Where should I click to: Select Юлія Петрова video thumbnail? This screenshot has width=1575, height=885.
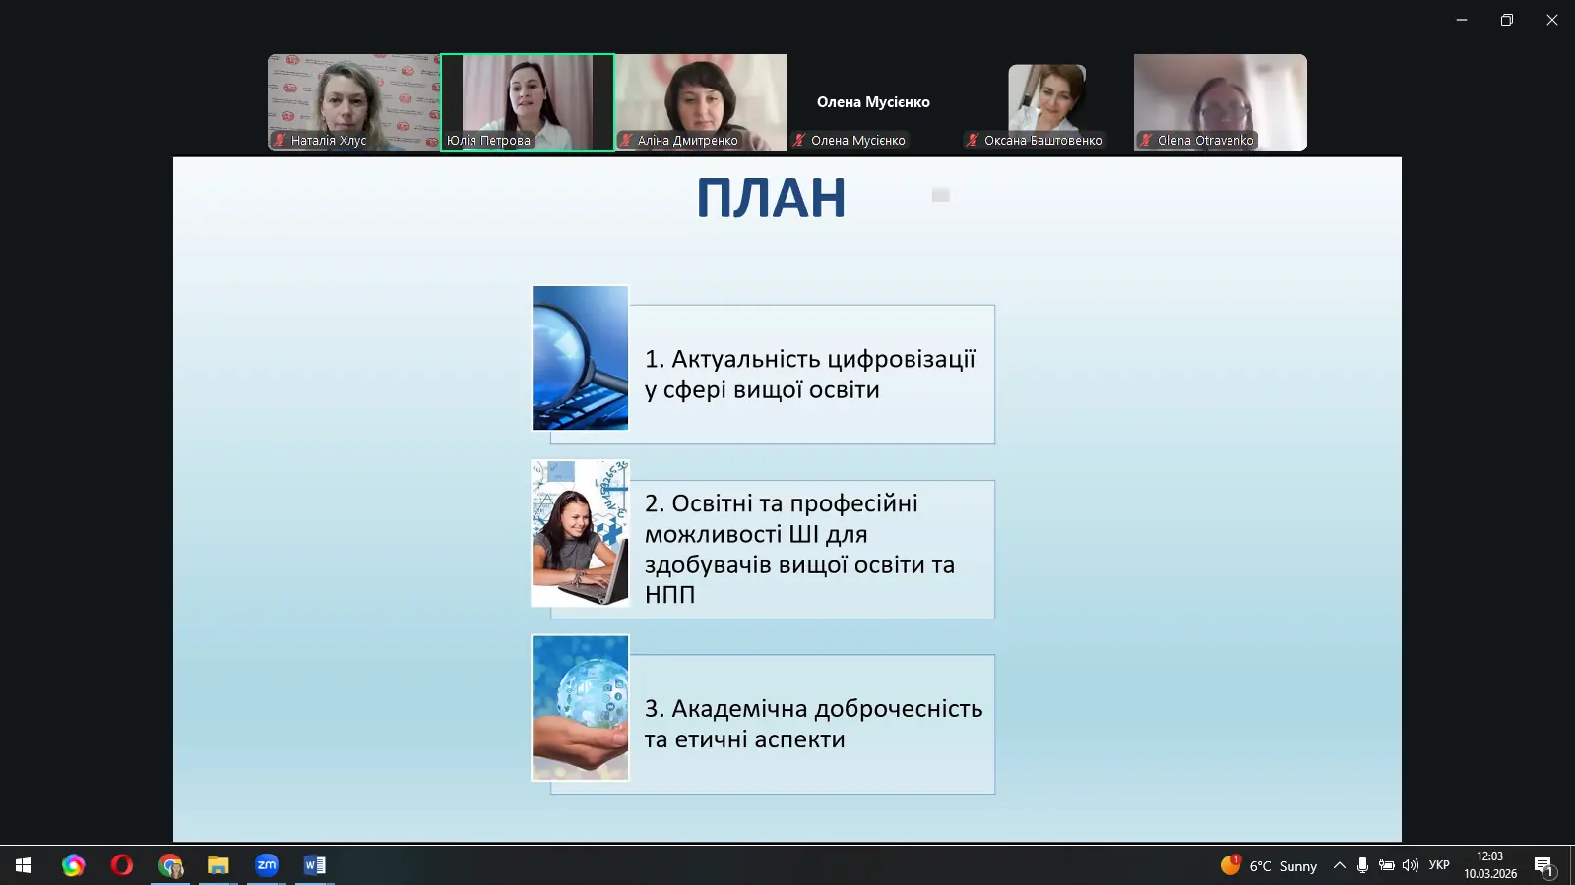(528, 102)
